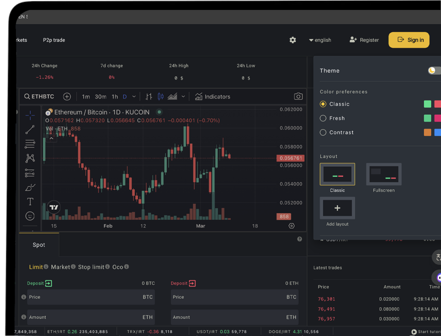Choose the Contrast color preference
This screenshot has width=441, height=336.
(323, 133)
